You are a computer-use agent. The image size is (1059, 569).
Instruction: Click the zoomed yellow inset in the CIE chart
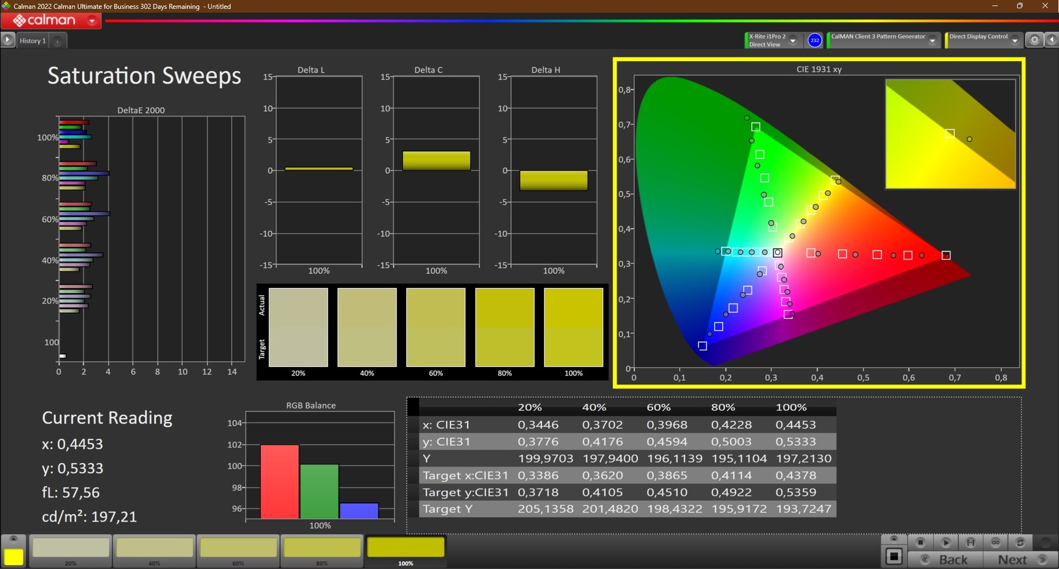coord(950,134)
